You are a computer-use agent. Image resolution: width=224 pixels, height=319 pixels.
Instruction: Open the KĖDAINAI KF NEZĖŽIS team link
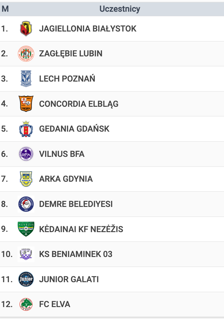pos(81,229)
